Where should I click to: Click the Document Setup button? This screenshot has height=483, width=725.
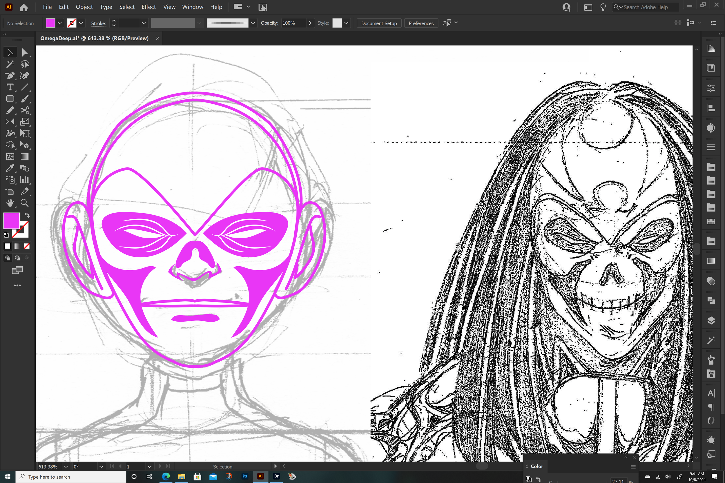click(x=378, y=23)
